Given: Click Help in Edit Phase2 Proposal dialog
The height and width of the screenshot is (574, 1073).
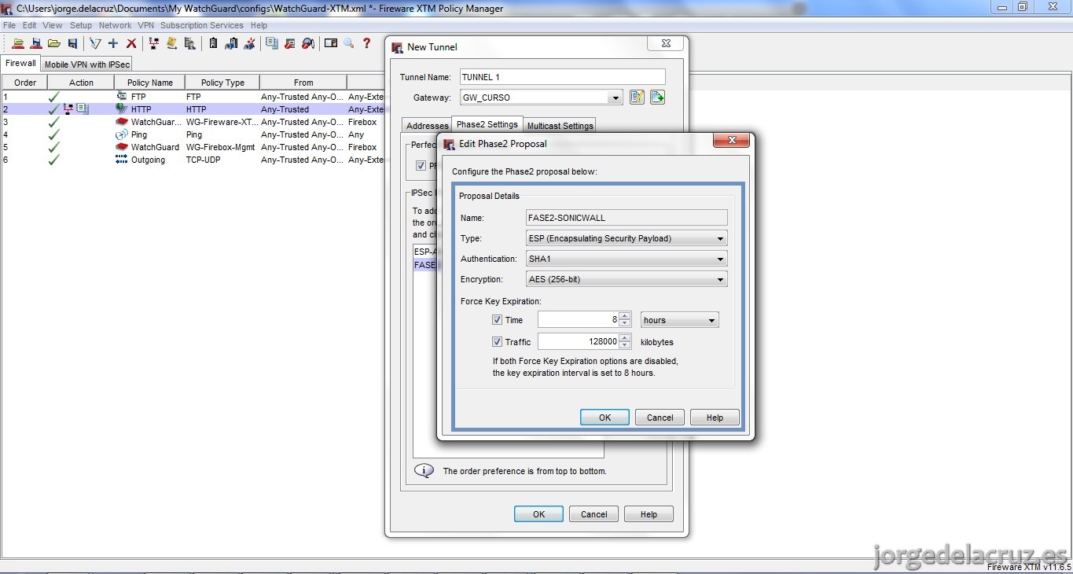Looking at the screenshot, I should (715, 418).
